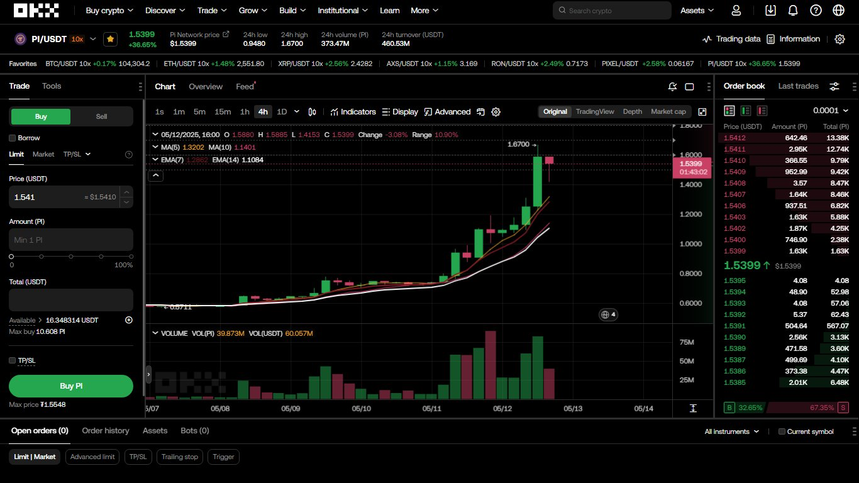Switch to the Feed tab
Viewport: 859px width, 483px height.
(x=245, y=87)
